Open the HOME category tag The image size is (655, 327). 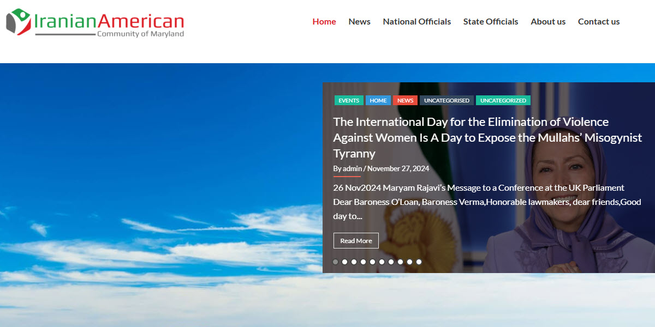[378, 100]
